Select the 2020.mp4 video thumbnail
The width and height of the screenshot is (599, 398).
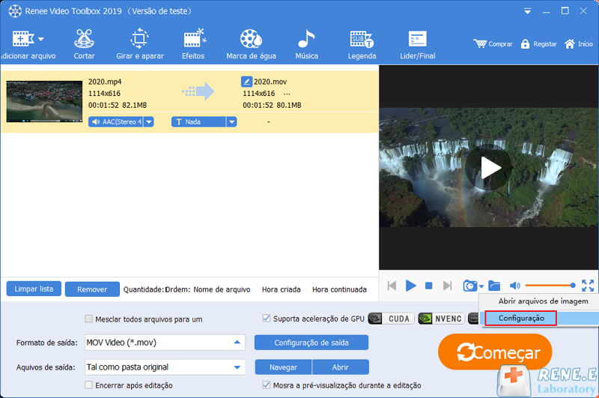(x=44, y=101)
